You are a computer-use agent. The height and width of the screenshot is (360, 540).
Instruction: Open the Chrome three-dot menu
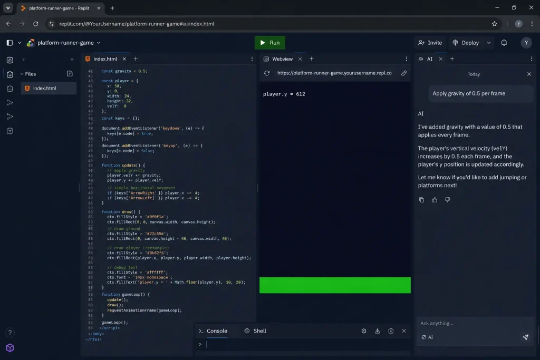click(532, 24)
